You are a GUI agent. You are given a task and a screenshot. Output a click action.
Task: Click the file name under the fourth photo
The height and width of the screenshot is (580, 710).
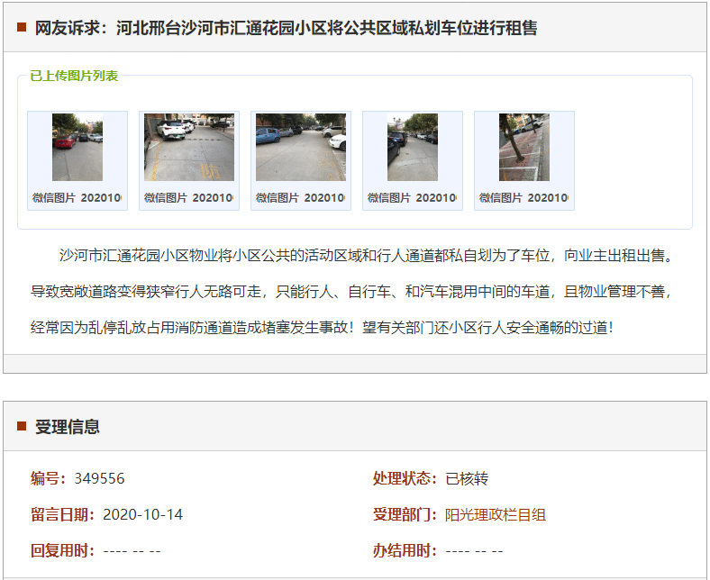pyautogui.click(x=413, y=198)
